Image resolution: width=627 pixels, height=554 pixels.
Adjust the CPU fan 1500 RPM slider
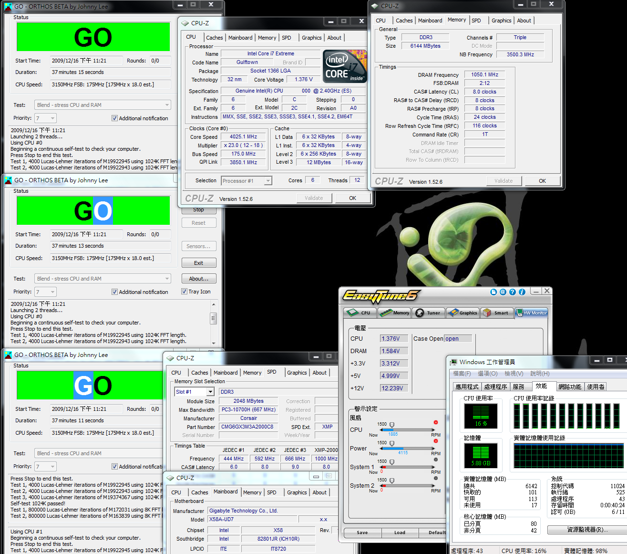pos(392,425)
